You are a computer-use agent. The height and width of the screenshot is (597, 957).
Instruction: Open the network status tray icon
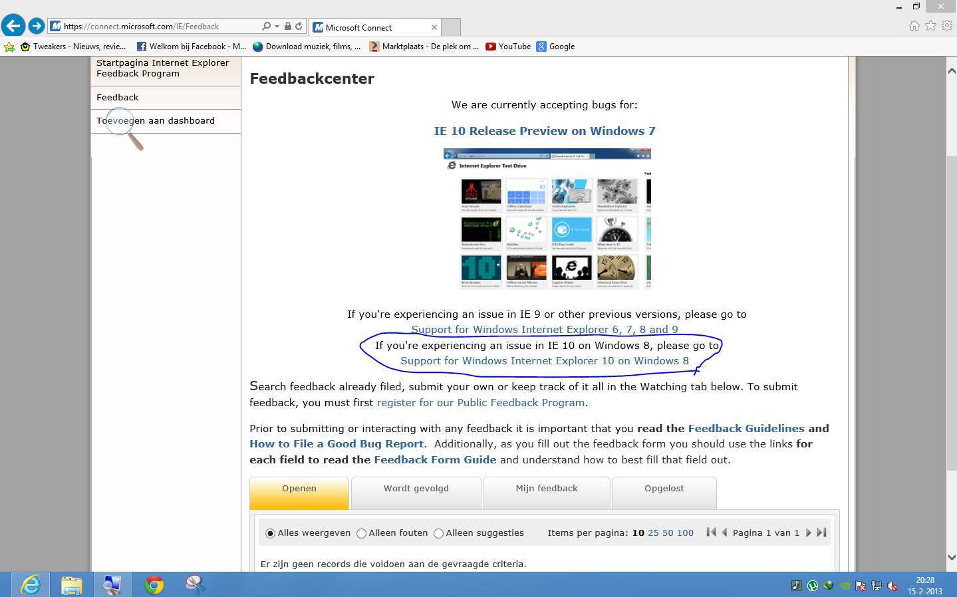[x=877, y=586]
